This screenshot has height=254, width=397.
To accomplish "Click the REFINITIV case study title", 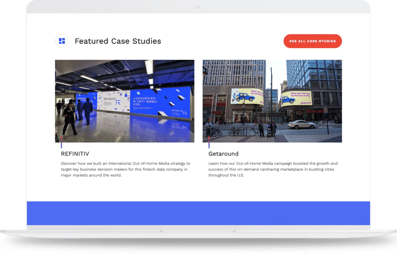I will (x=75, y=153).
